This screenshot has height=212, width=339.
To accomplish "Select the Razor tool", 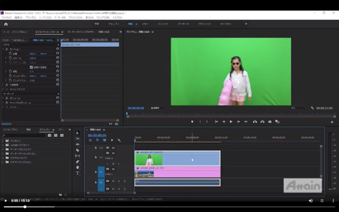I will pos(77,150).
